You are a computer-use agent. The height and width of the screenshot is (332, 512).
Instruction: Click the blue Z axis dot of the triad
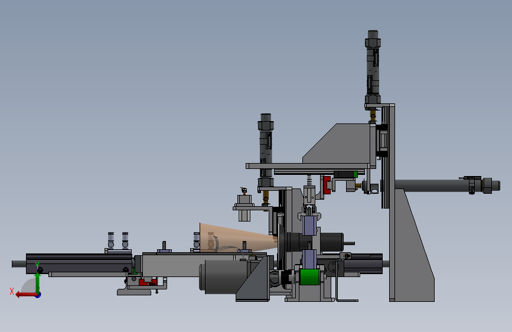38,295
